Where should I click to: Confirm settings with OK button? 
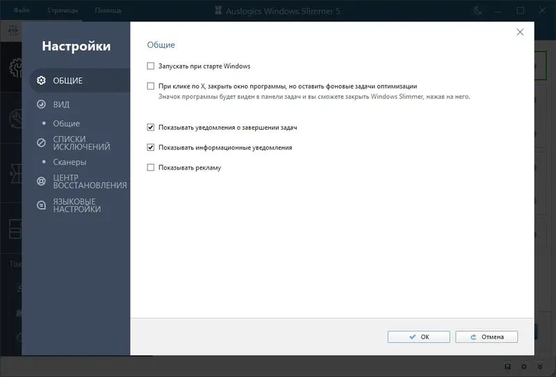click(x=419, y=337)
